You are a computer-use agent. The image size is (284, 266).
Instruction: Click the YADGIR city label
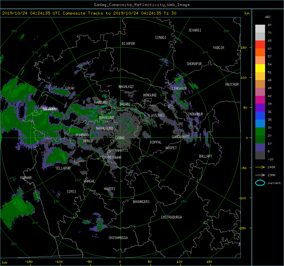tap(218, 48)
